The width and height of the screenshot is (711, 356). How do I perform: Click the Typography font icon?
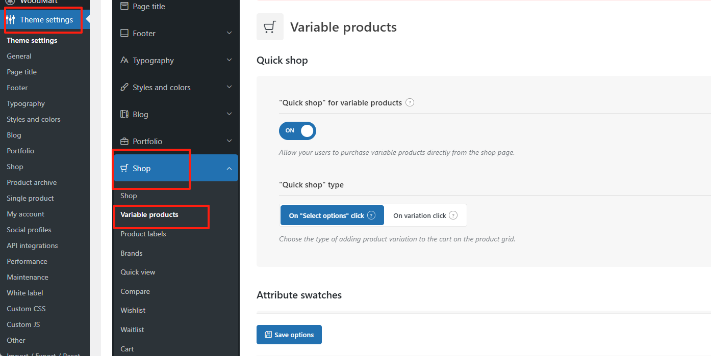124,60
